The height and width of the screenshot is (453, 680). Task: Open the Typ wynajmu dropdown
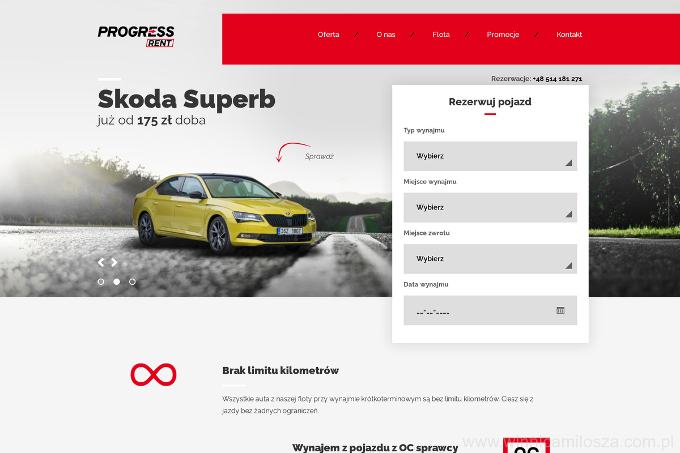pyautogui.click(x=490, y=156)
